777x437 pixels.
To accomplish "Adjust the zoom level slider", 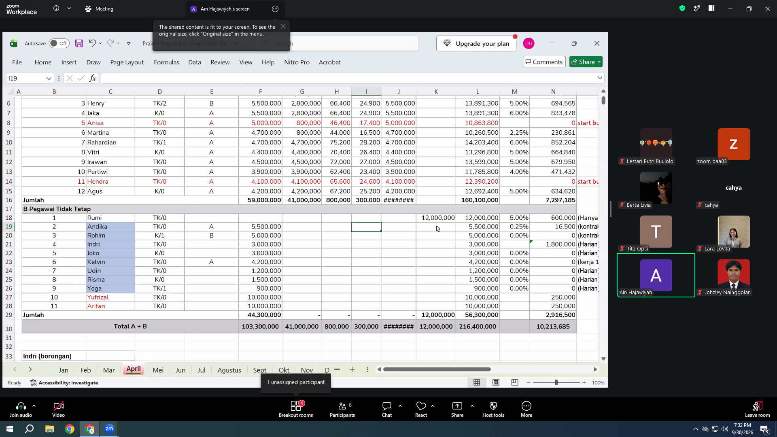I will [556, 382].
